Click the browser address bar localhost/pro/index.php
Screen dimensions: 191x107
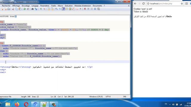(x=165, y=4)
